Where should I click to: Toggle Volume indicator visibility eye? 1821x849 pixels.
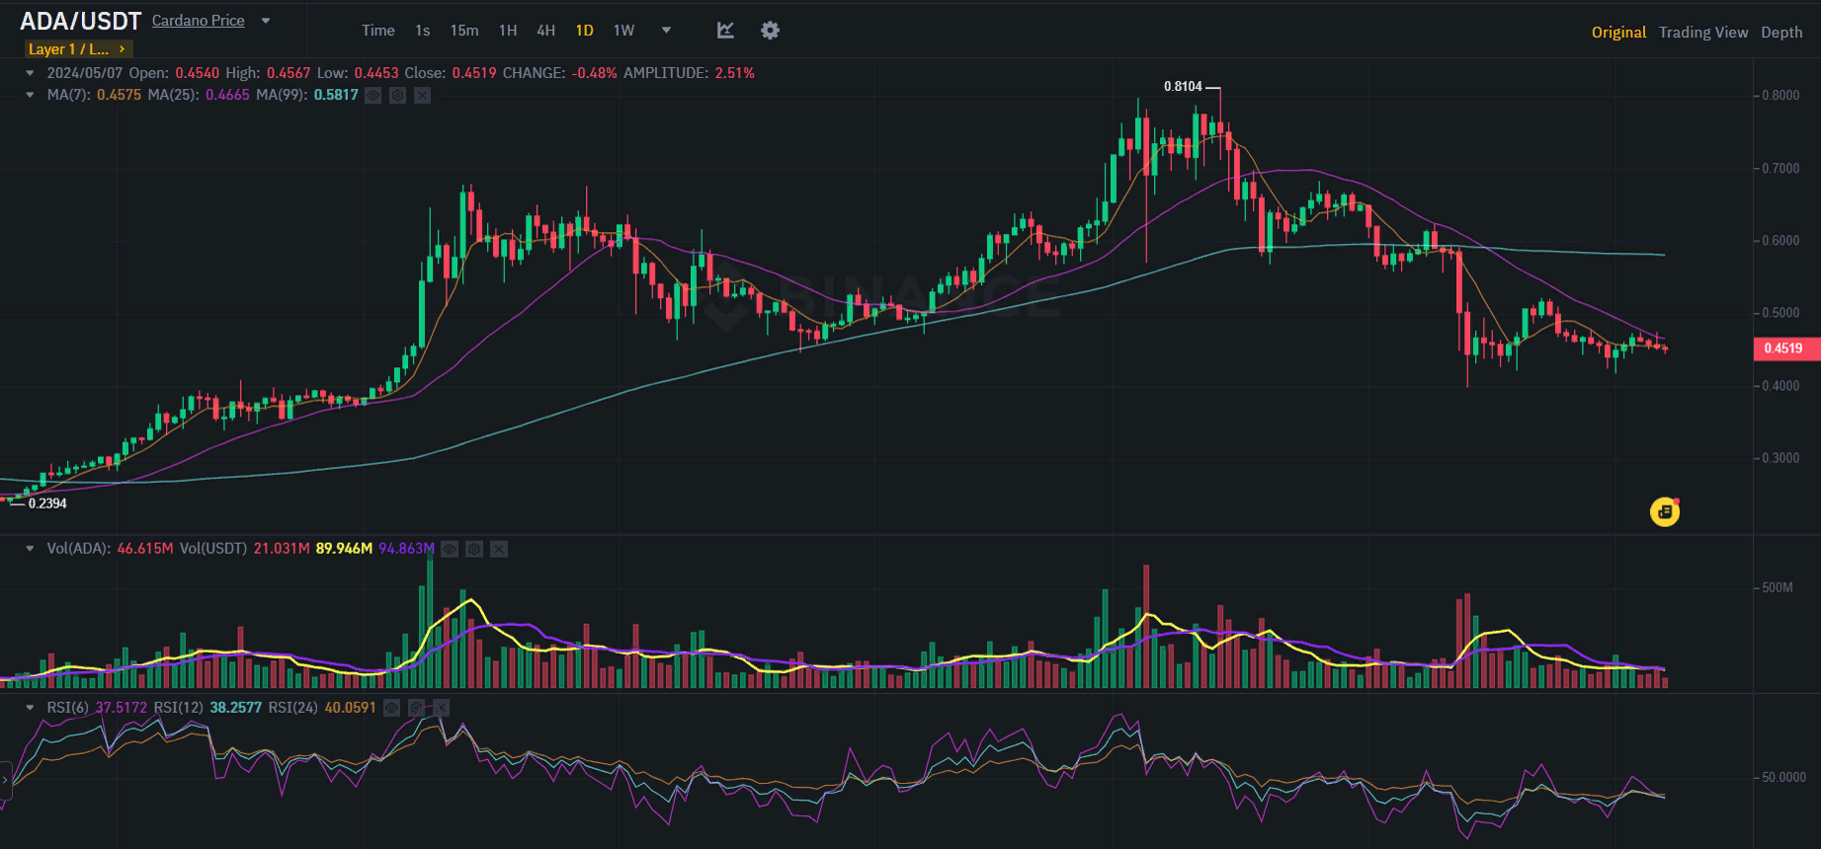pyautogui.click(x=450, y=549)
